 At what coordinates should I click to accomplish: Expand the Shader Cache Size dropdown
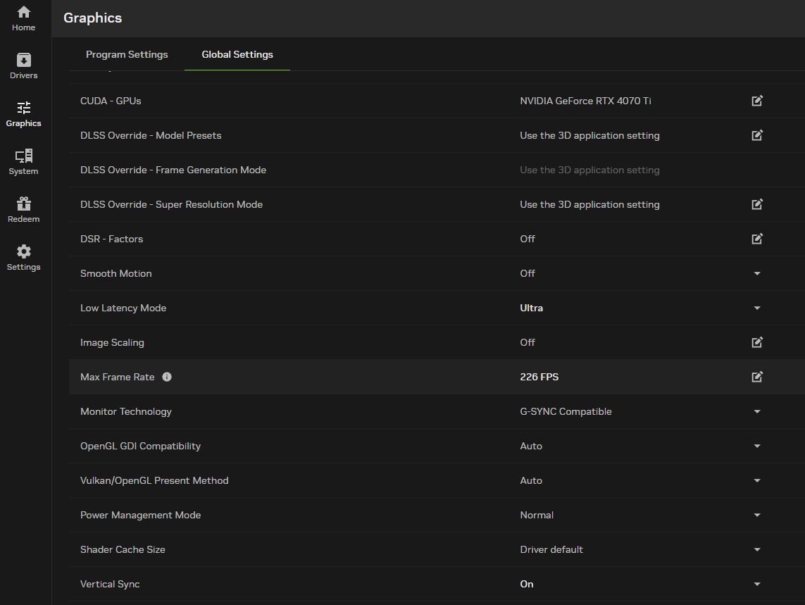[x=757, y=549]
